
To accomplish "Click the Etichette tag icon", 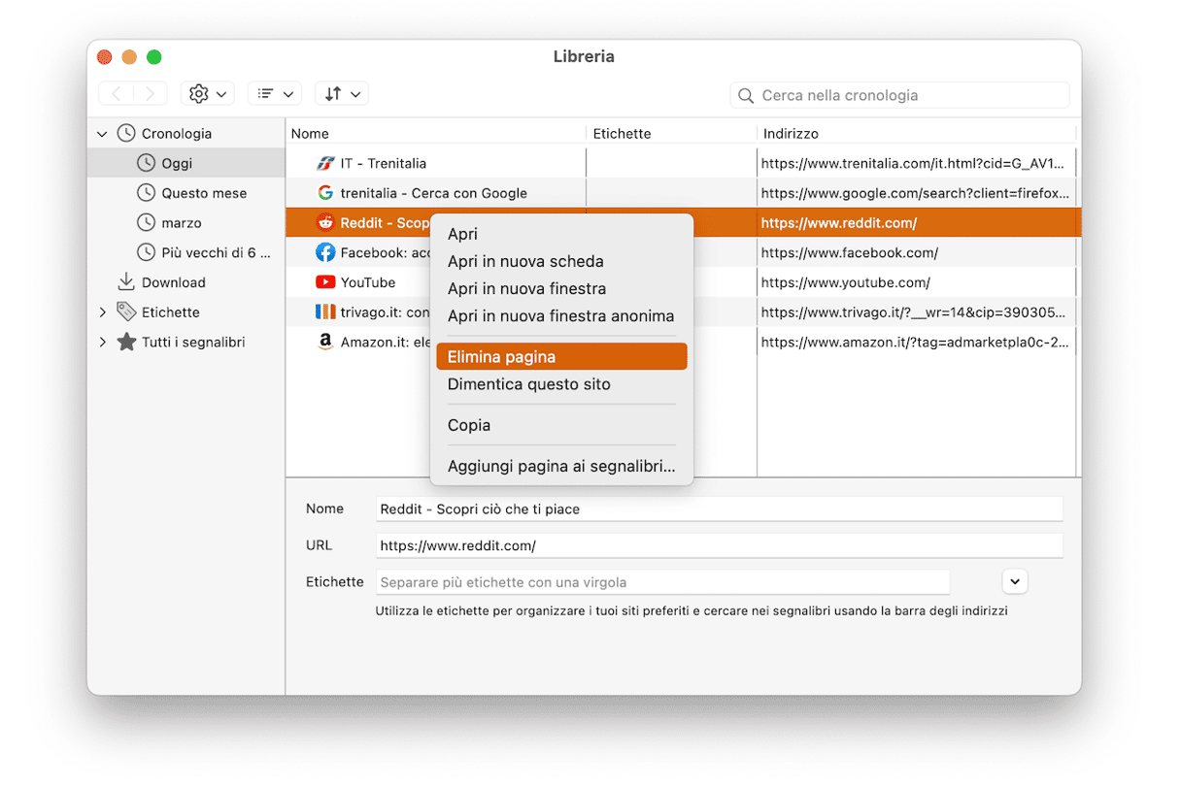I will [126, 312].
